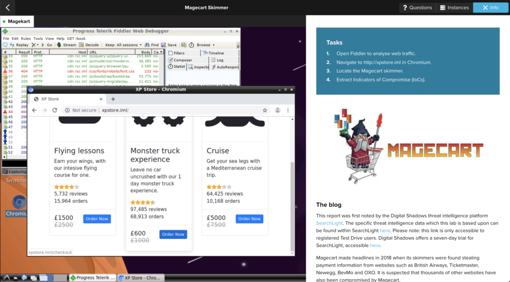510x282 pixels.
Task: Click the screenshot camera icon in Fiddler toolbar
Action: click(184, 45)
